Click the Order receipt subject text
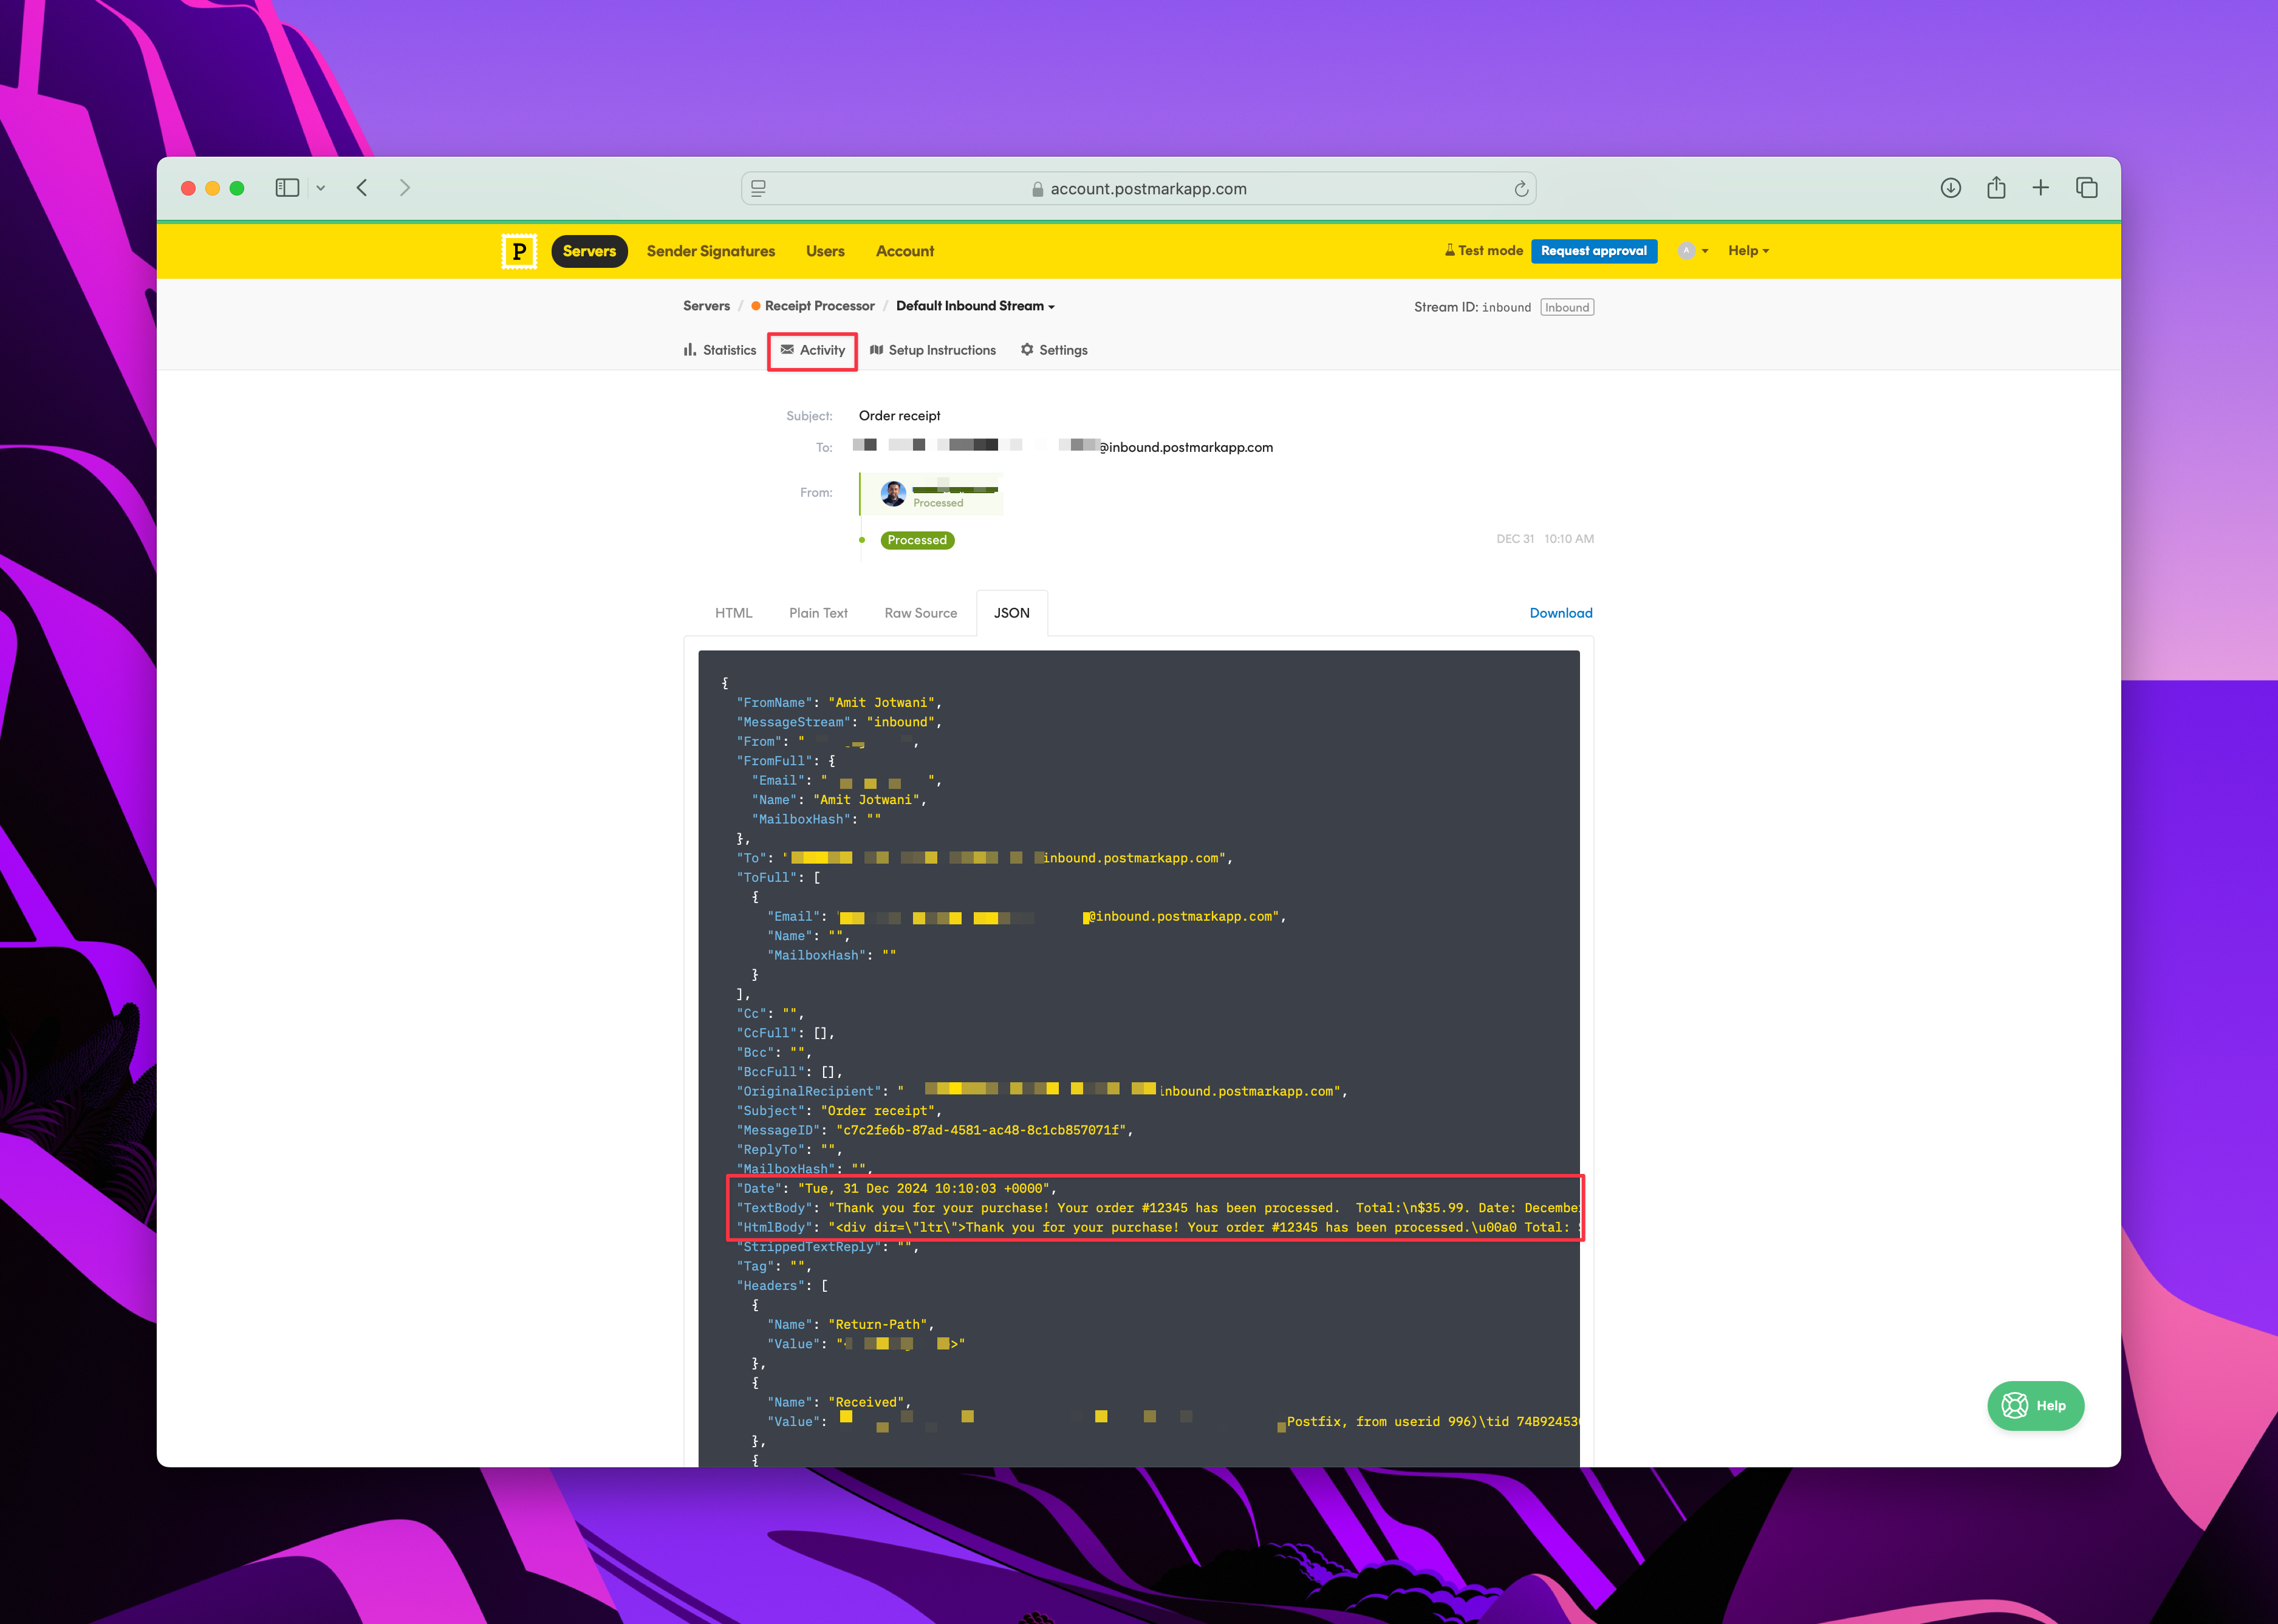 (899, 416)
